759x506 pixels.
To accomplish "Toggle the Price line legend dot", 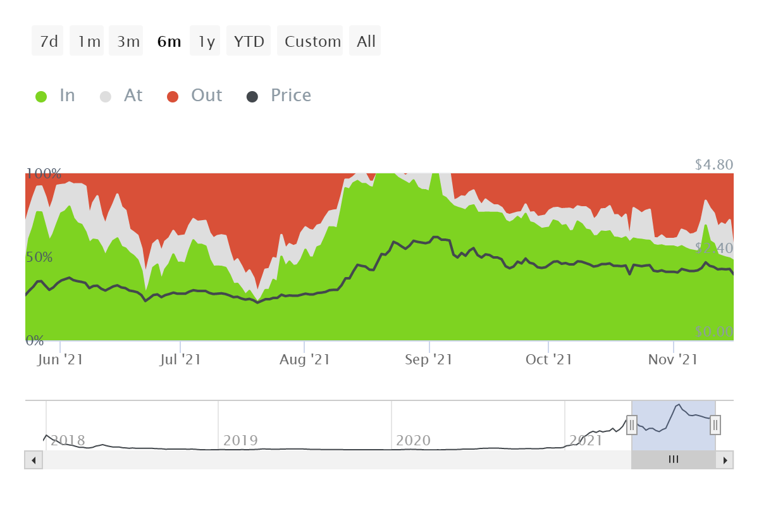I will coord(252,97).
